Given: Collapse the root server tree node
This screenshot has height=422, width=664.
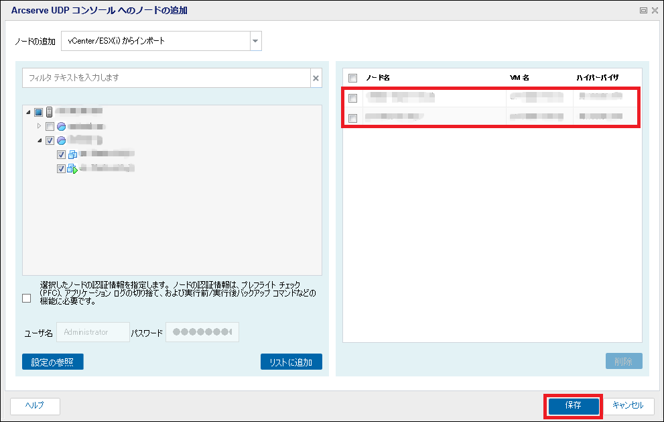Looking at the screenshot, I should [x=28, y=112].
